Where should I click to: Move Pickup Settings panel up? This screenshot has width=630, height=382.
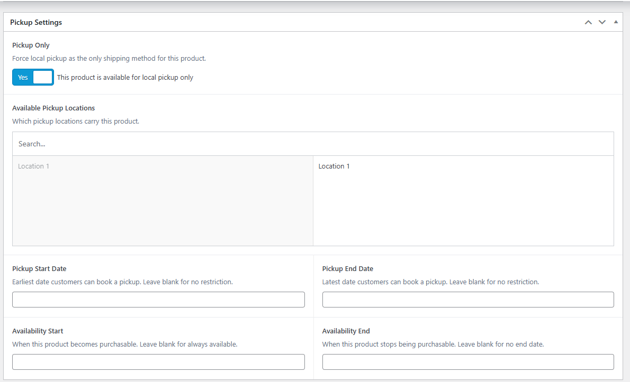coord(588,22)
